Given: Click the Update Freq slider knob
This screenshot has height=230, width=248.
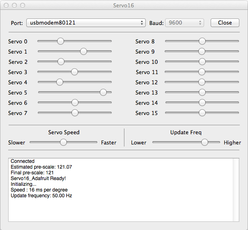Looking at the screenshot, I should coord(204,142).
